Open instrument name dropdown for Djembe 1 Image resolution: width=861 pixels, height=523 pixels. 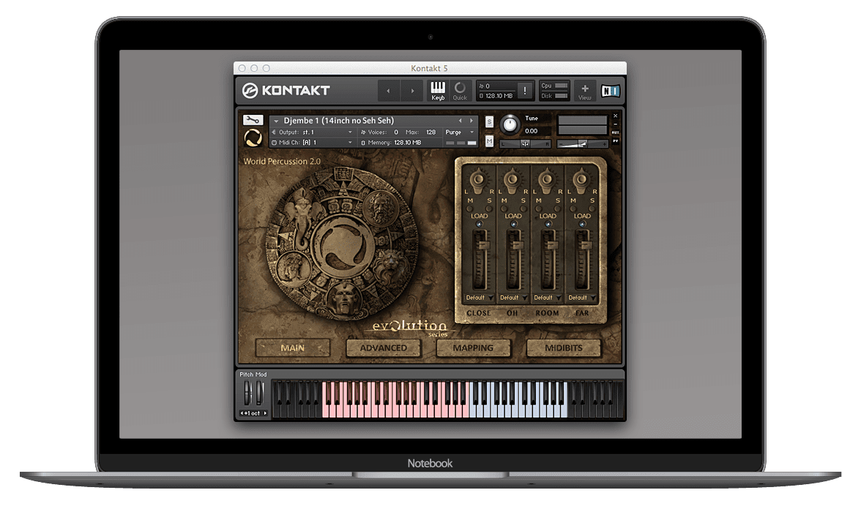276,121
